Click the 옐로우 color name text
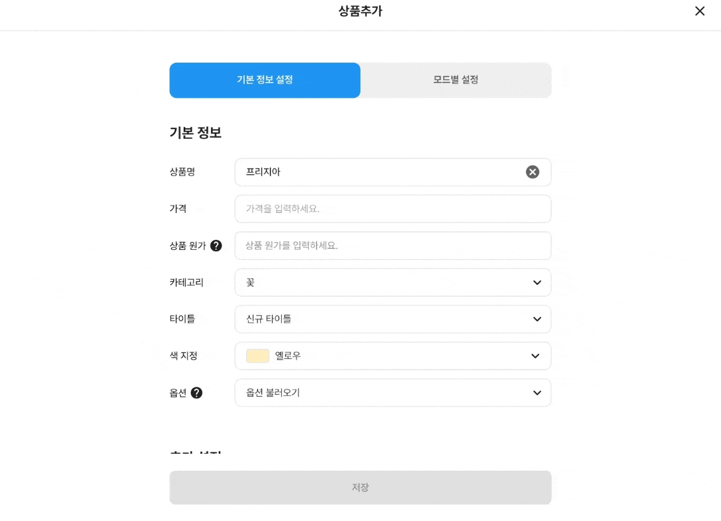The width and height of the screenshot is (721, 521). click(x=288, y=356)
